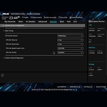Click CPU heading in Hardware Monitor
Screen dimensions: 107x107
(90, 25)
